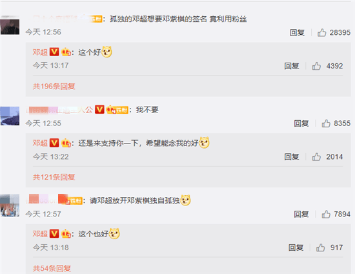355x274 pixels.
Task: Reply to 邓超's 13:17 comment
Action: (292, 66)
